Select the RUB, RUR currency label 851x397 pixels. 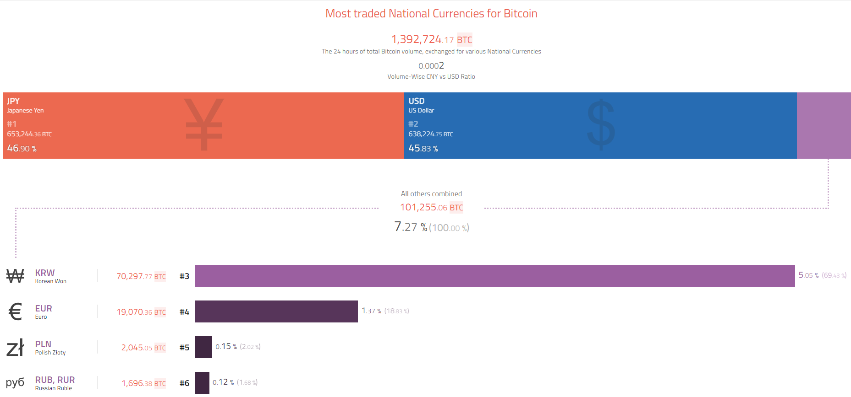[x=55, y=380]
